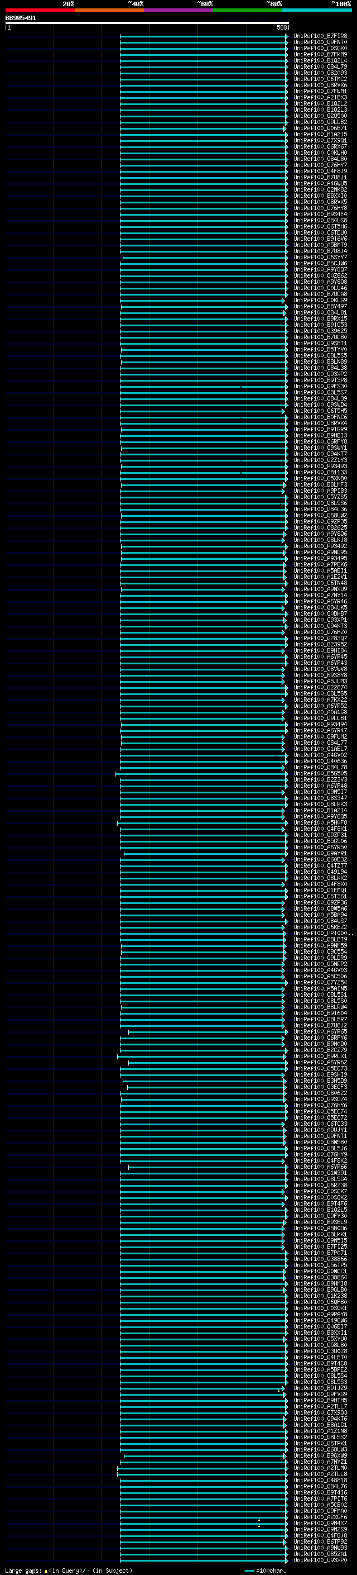This screenshot has width=357, height=1575.
Task: Click the UniRef100_B5G505 label
Action: (320, 773)
